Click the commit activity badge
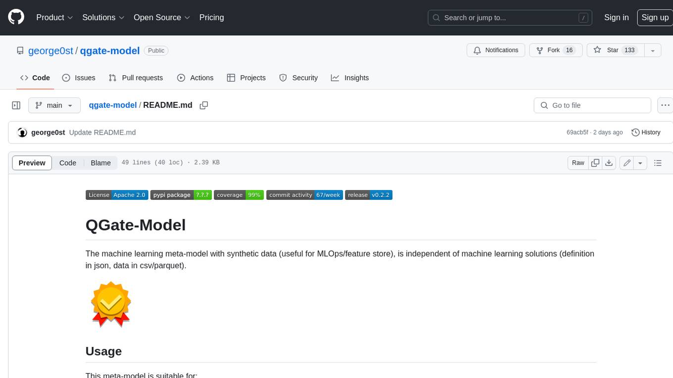The width and height of the screenshot is (673, 378). 304,195
